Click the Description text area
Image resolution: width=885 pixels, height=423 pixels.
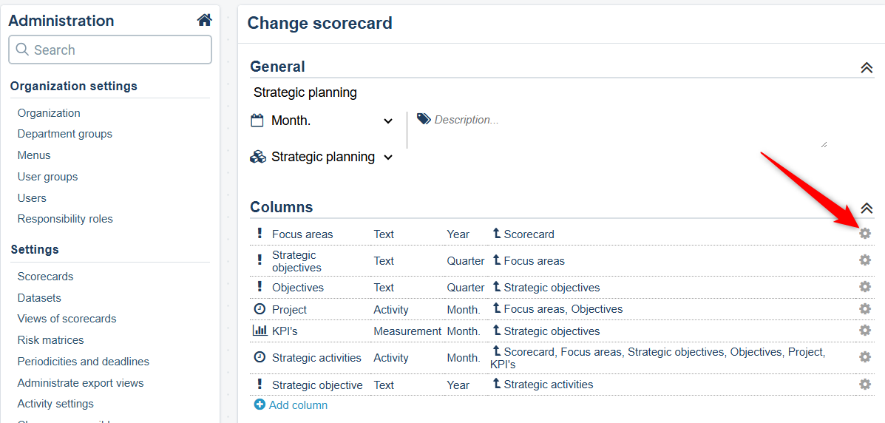pyautogui.click(x=620, y=129)
